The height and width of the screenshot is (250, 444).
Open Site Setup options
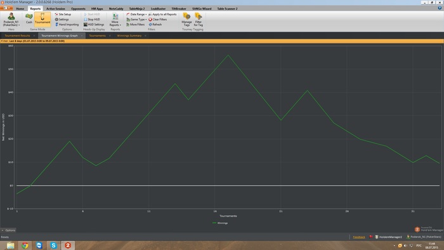tap(63, 14)
